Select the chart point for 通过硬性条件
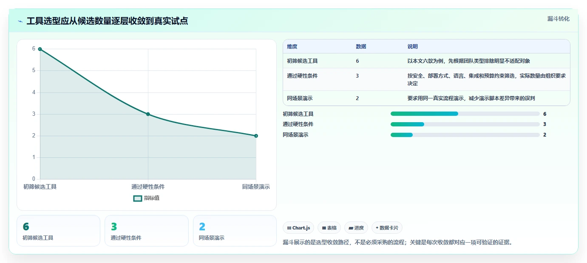Image resolution: width=587 pixels, height=263 pixels. (148, 114)
